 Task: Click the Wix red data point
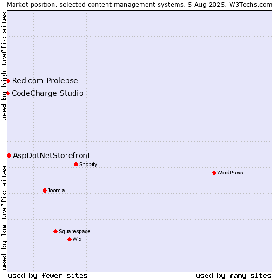pyautogui.click(x=70, y=239)
